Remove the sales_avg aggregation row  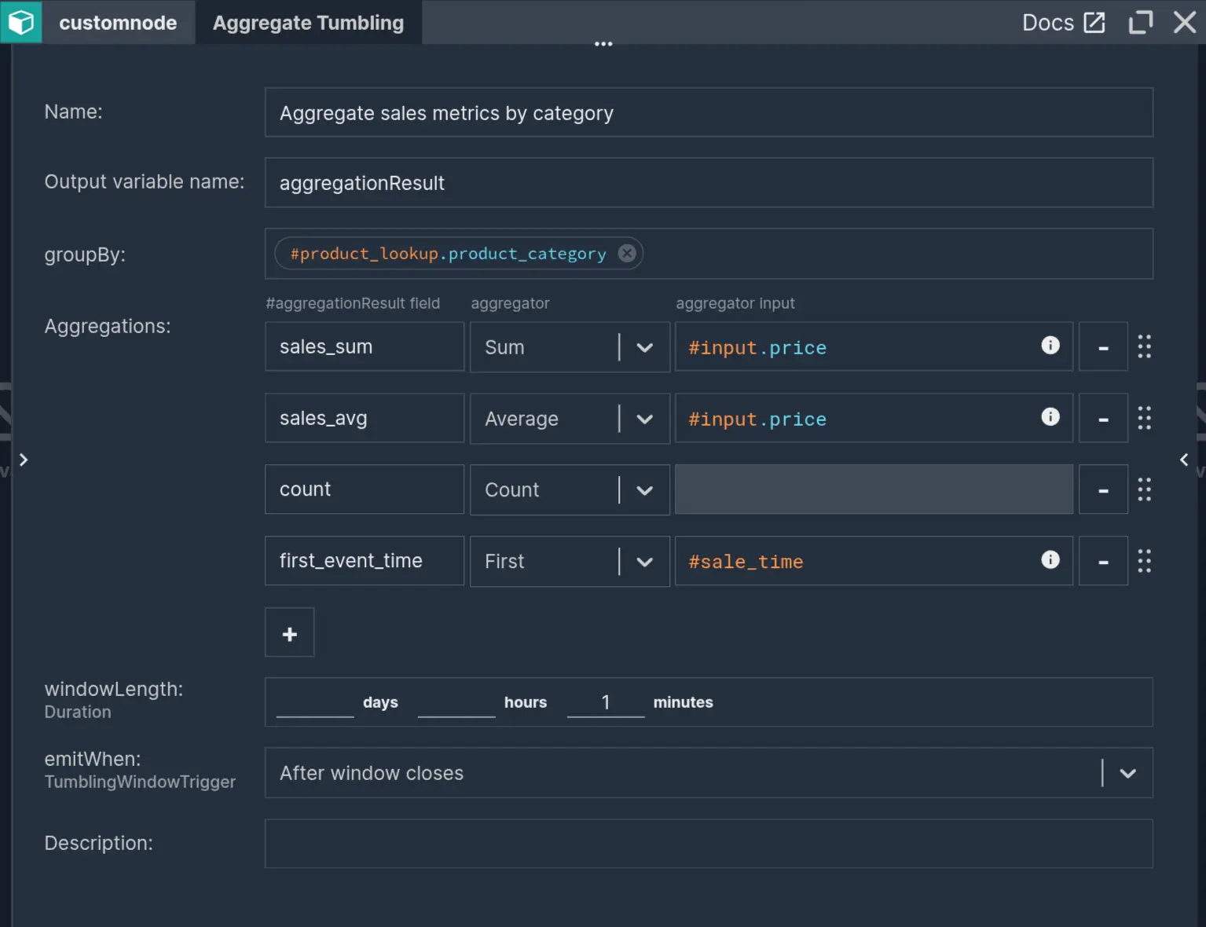pyautogui.click(x=1103, y=418)
